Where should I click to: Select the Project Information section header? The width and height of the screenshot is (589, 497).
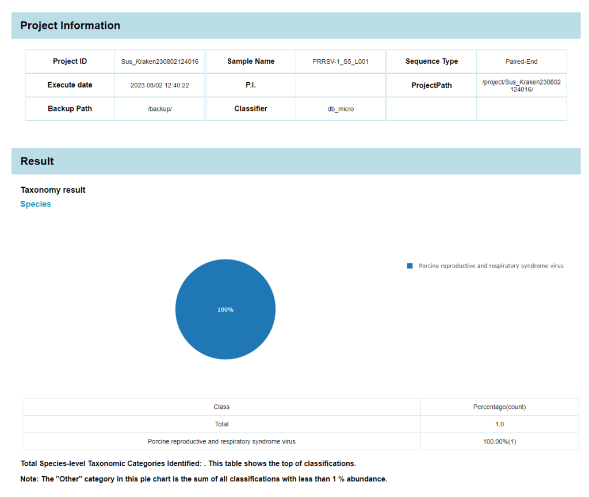(x=70, y=26)
